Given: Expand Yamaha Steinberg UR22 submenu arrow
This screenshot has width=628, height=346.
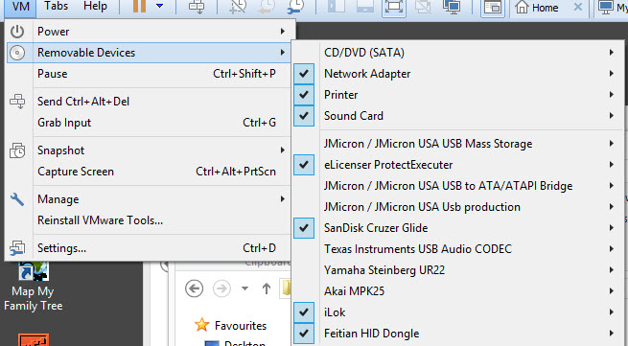Looking at the screenshot, I should point(611,270).
